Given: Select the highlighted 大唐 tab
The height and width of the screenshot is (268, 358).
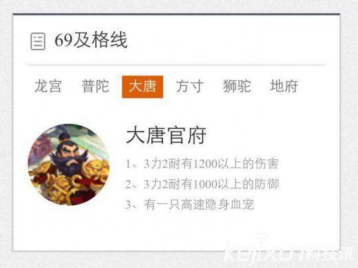Looking at the screenshot, I should tap(143, 87).
